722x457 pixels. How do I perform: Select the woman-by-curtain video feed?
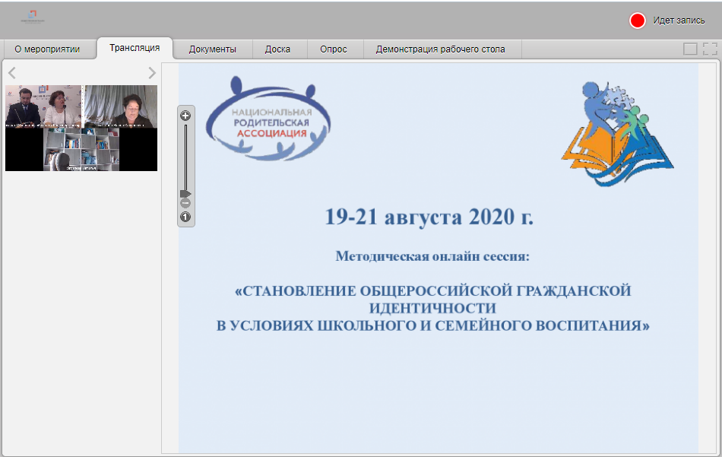(120, 106)
